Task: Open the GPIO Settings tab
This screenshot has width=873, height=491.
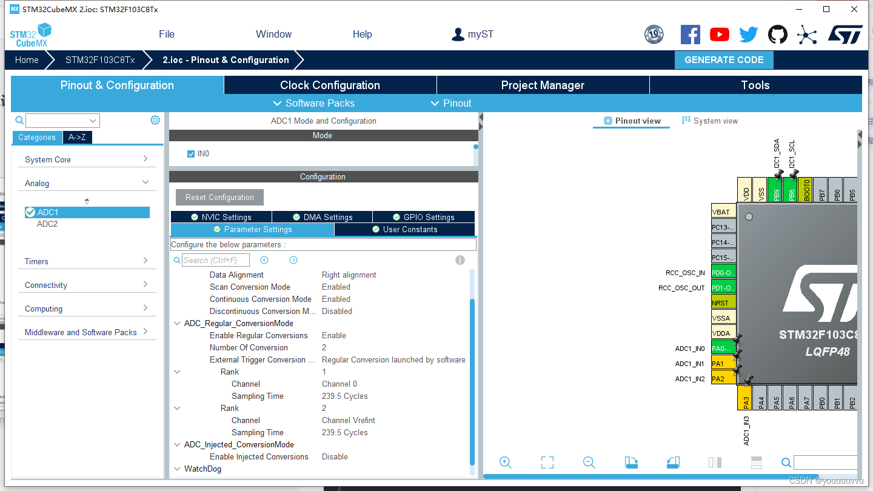Action: (x=424, y=217)
